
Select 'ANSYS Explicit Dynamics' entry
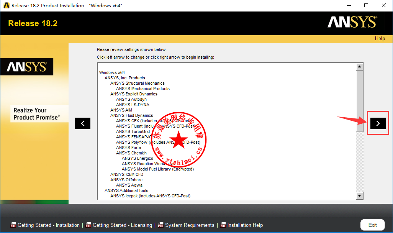click(x=134, y=94)
